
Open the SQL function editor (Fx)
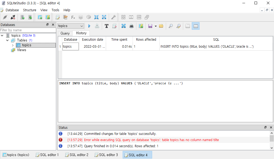click(73, 17)
